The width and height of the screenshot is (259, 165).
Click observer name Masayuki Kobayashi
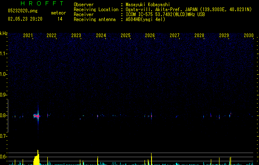tap(148, 5)
